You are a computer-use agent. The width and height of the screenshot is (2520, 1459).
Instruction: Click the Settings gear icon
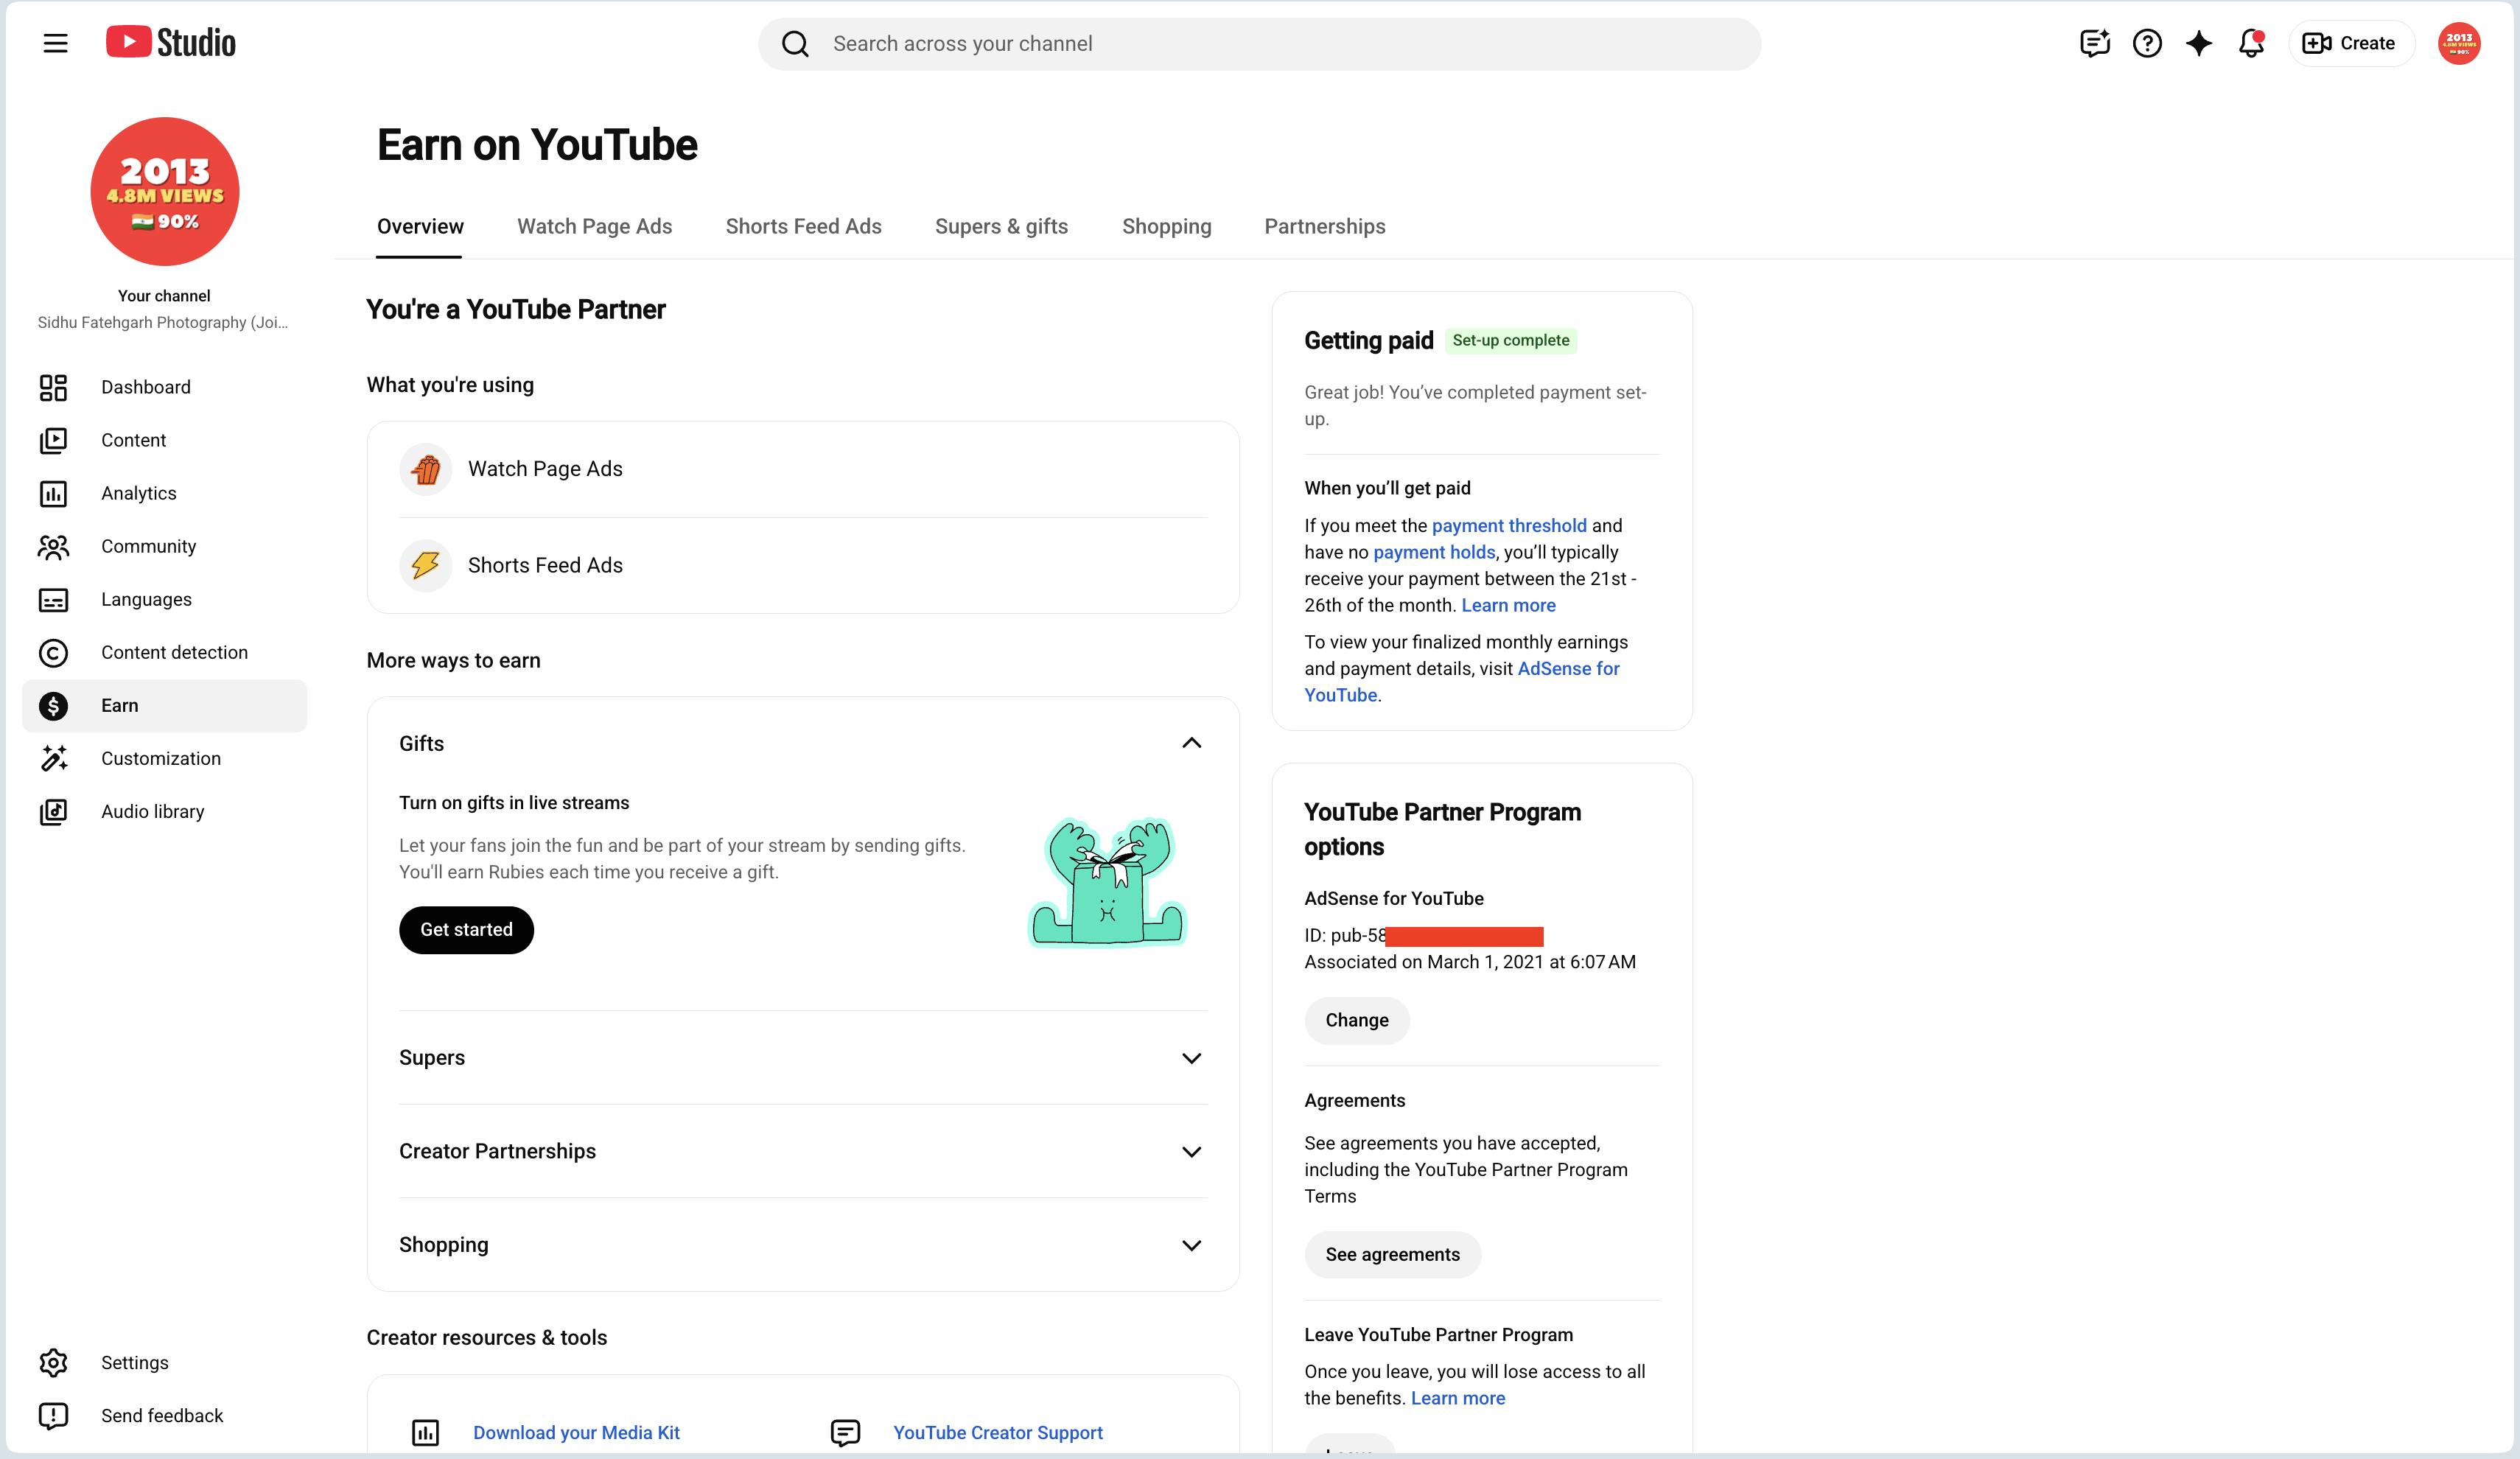pos(53,1362)
